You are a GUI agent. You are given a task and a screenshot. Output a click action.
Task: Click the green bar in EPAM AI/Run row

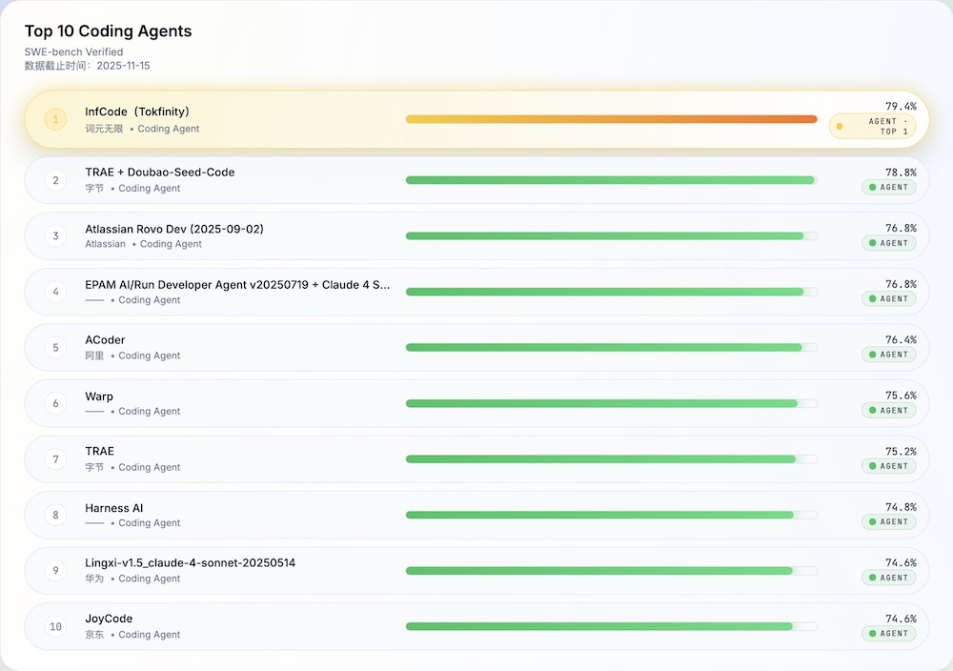point(605,292)
